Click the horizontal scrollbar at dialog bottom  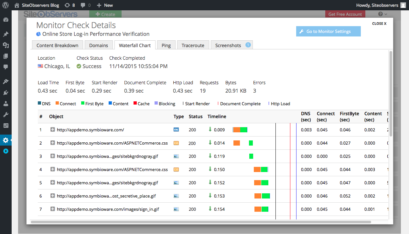point(200,222)
